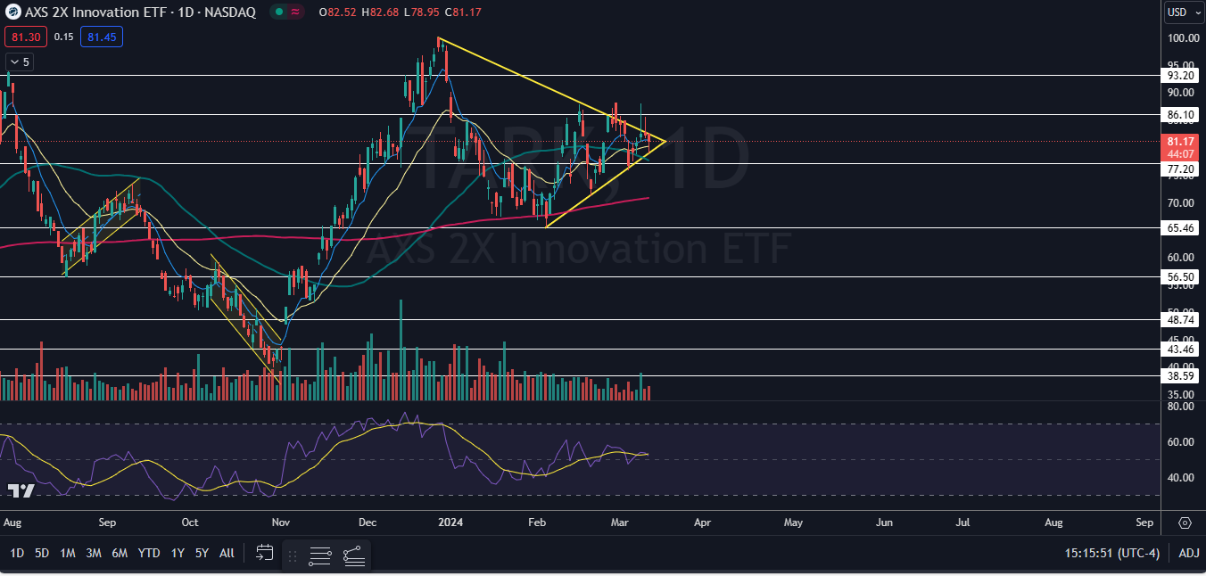
Task: Click the green market status indicator
Action: [279, 12]
